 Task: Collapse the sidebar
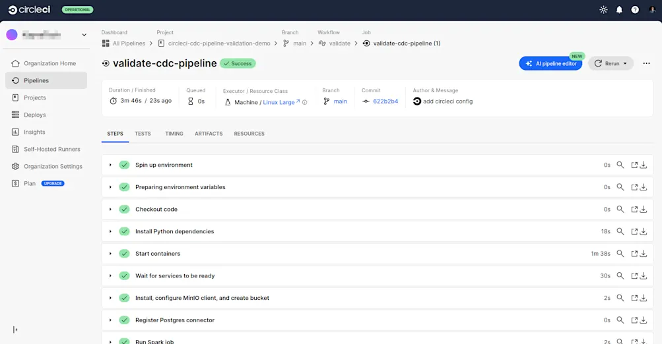(15, 330)
